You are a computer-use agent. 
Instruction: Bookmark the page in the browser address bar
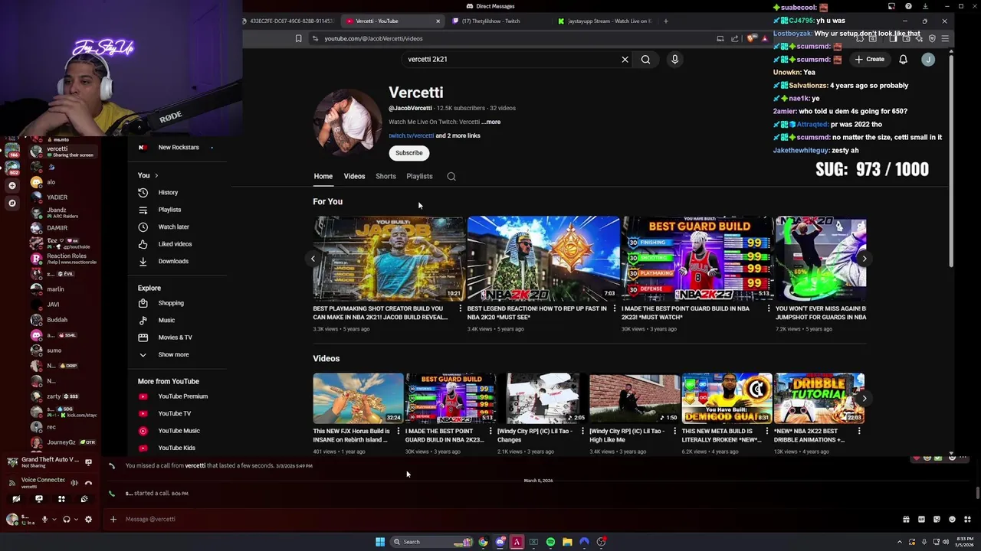298,38
